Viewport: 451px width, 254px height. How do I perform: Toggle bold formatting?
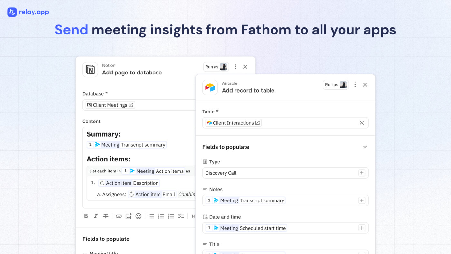[86, 216]
